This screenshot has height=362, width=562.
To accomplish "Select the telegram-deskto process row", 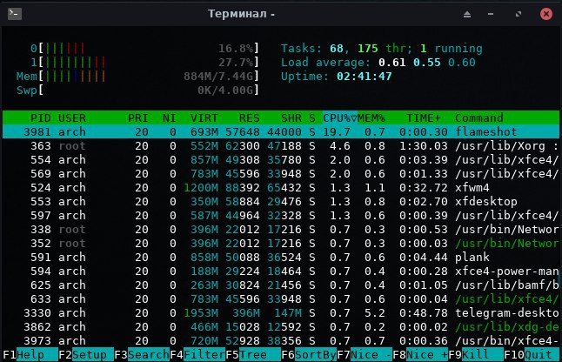I will (281, 313).
